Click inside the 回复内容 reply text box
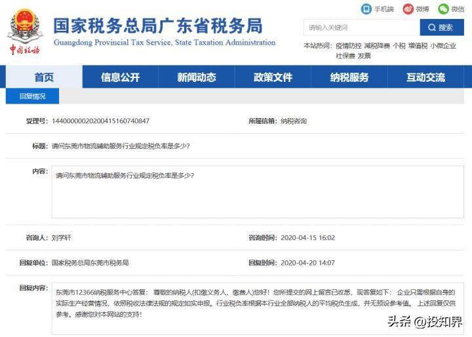Viewport: 472px width, 337px height. click(258, 308)
